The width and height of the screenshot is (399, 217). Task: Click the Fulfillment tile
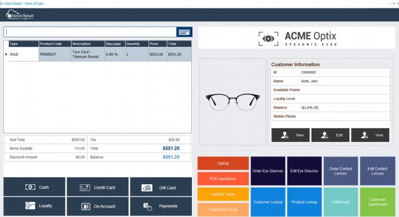(x=341, y=202)
